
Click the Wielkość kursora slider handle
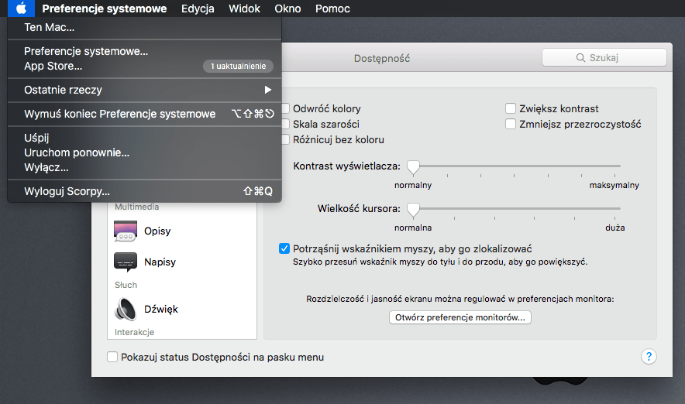(414, 209)
